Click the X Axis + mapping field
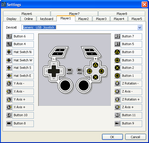 point(23,107)
